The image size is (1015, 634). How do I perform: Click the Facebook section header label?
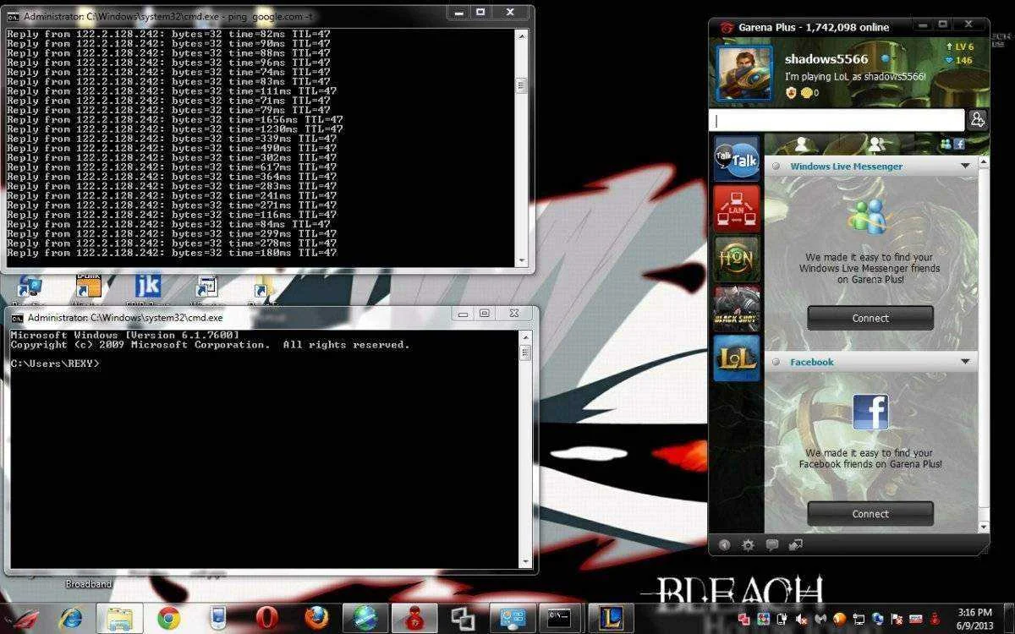tap(812, 362)
